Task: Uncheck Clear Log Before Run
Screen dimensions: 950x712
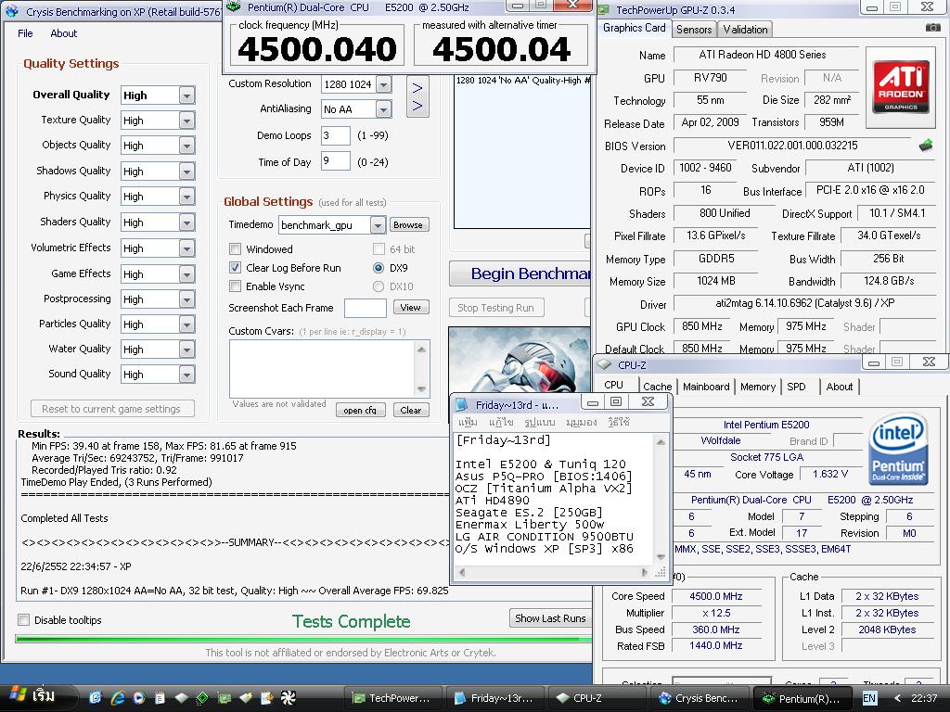Action: pyautogui.click(x=235, y=268)
